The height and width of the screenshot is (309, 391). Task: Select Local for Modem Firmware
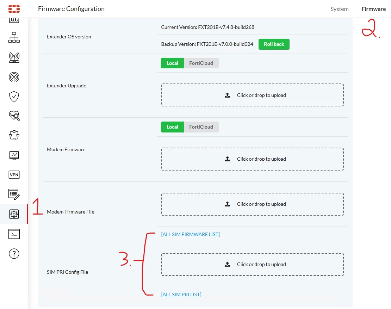[172, 127]
